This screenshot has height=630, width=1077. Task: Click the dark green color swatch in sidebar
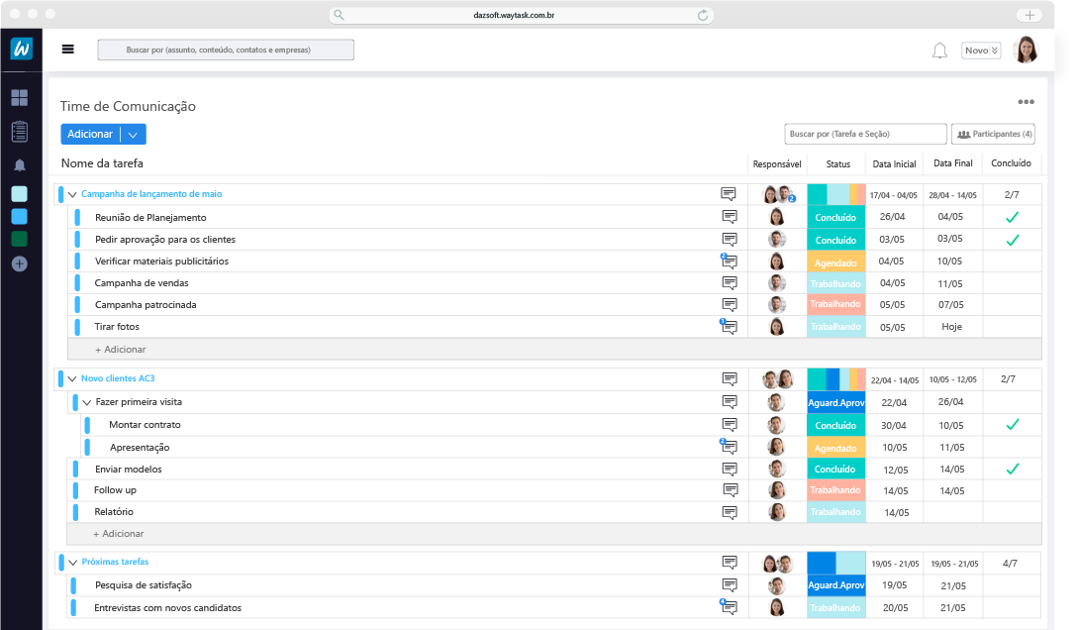[x=20, y=240]
